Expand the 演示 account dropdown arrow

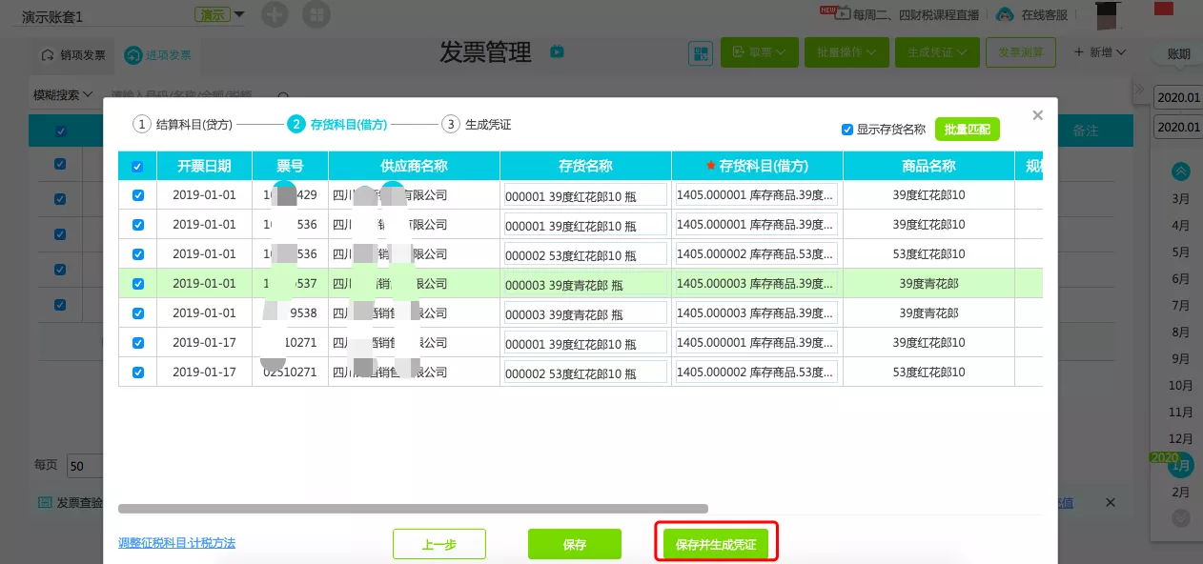click(238, 14)
